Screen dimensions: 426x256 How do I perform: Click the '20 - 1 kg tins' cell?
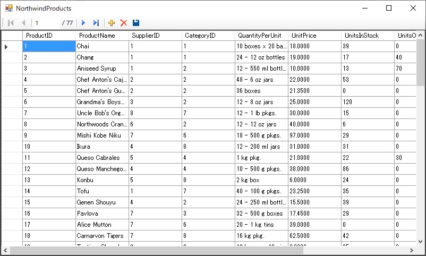261,225
